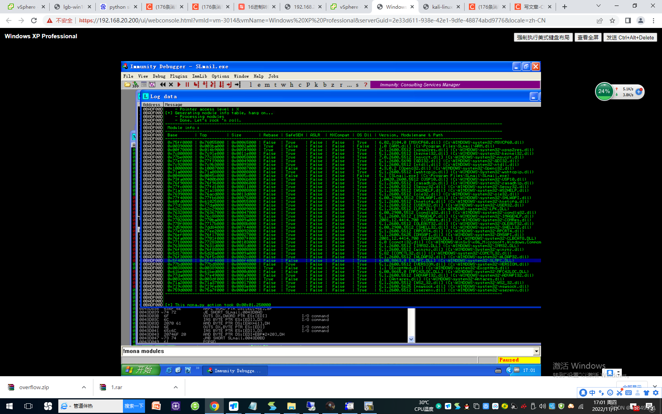Click the Immunity Consulting Services Manager banner
This screenshot has height=414, width=662.
click(455, 84)
